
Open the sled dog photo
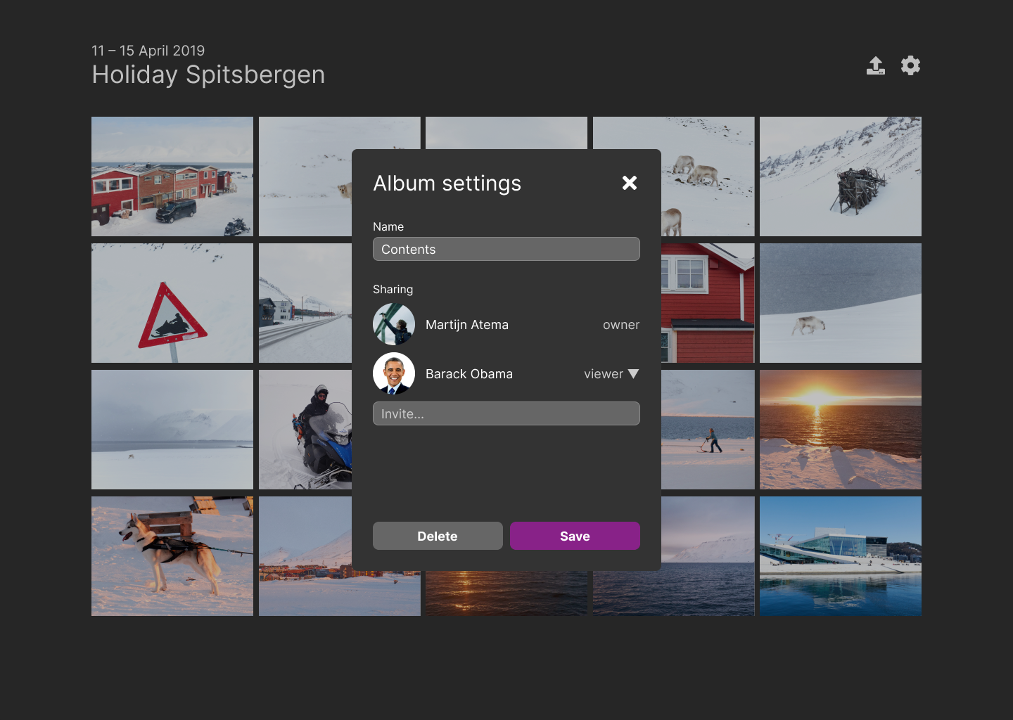pos(172,555)
